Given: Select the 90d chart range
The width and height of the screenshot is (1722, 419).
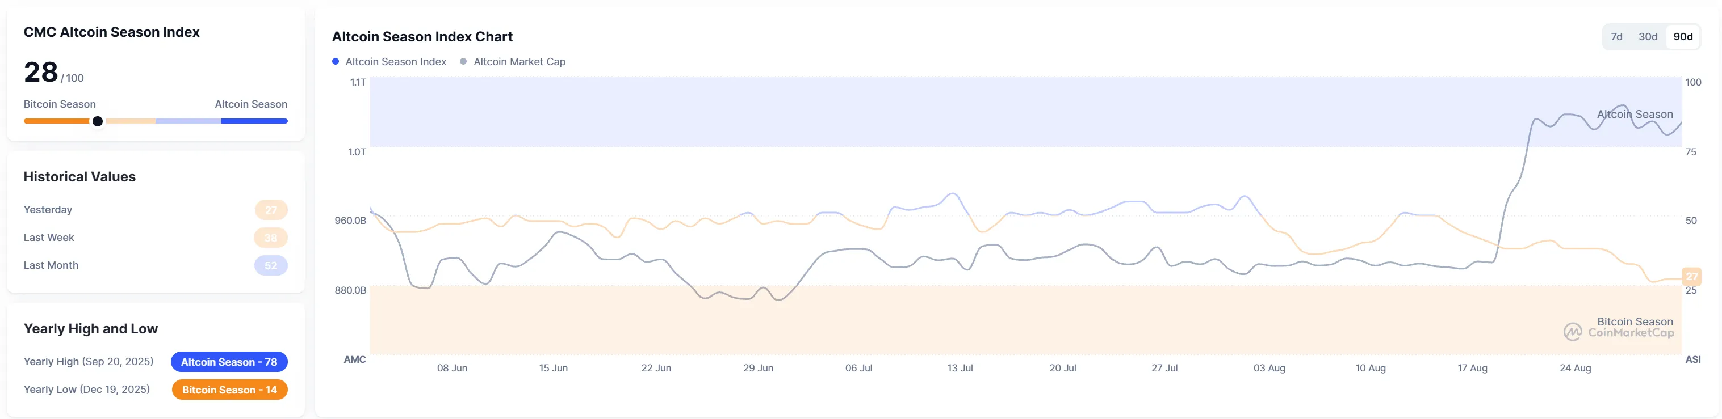Looking at the screenshot, I should (x=1683, y=37).
